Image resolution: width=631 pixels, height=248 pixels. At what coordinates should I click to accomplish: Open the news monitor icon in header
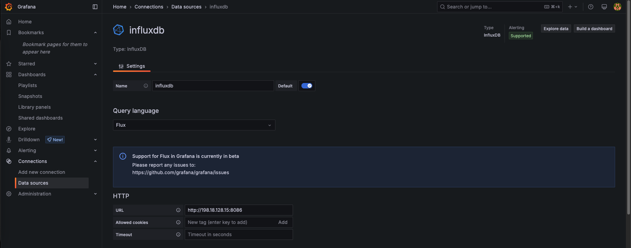(604, 7)
